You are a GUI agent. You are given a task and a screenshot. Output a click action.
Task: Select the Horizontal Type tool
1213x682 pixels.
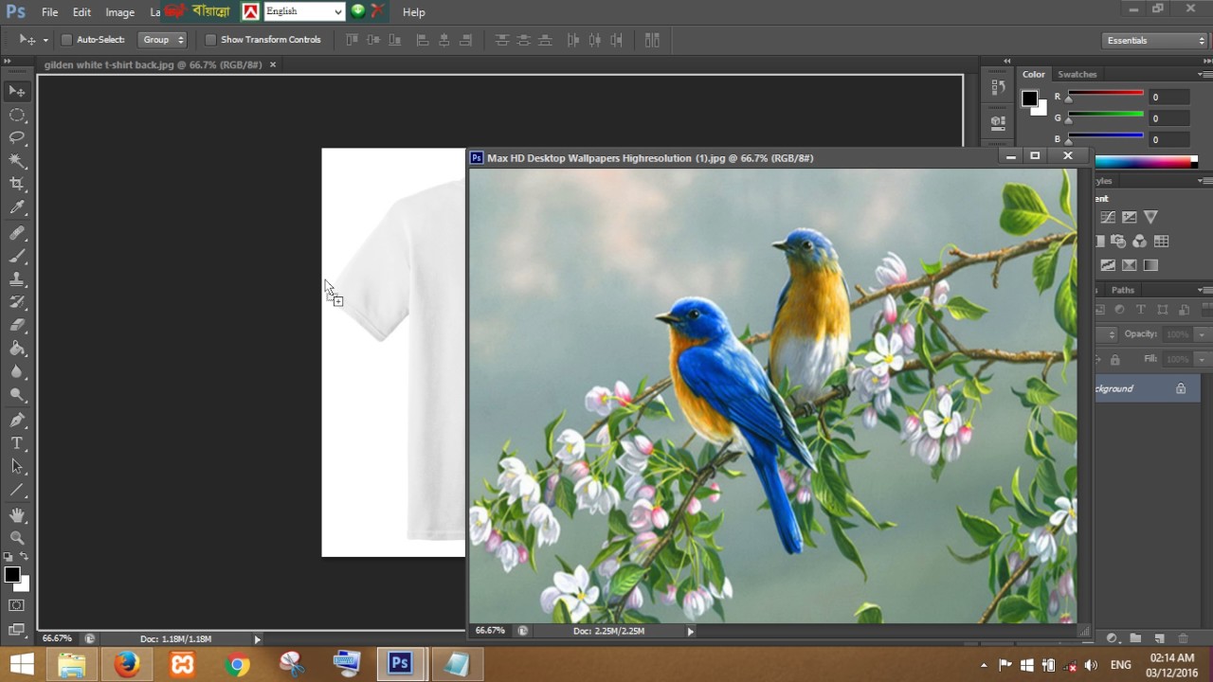click(x=17, y=443)
